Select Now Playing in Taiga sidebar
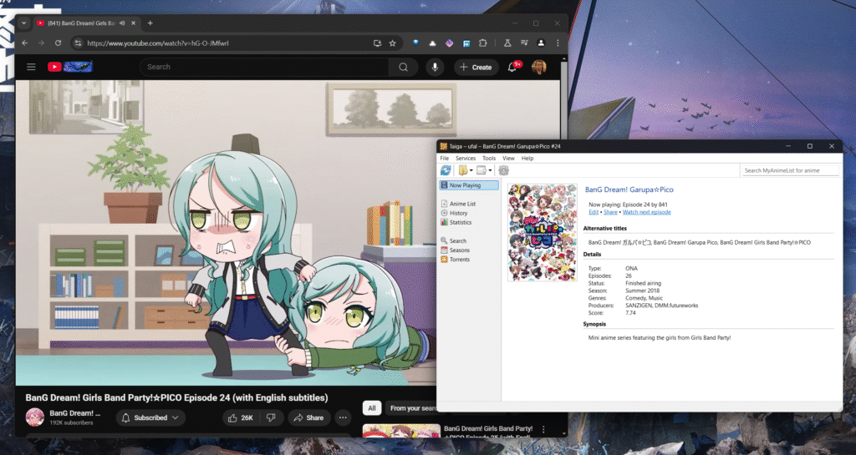856x455 pixels. click(x=469, y=185)
